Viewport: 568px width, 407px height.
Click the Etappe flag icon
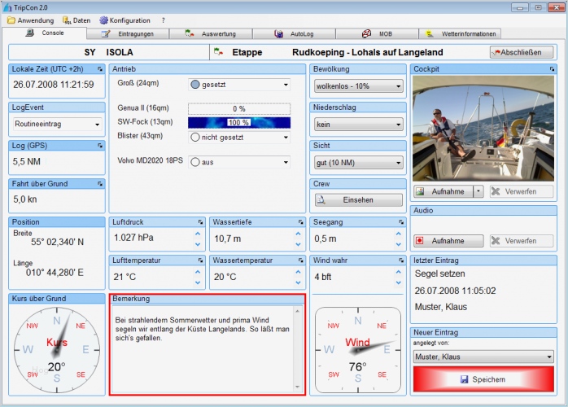(x=218, y=52)
